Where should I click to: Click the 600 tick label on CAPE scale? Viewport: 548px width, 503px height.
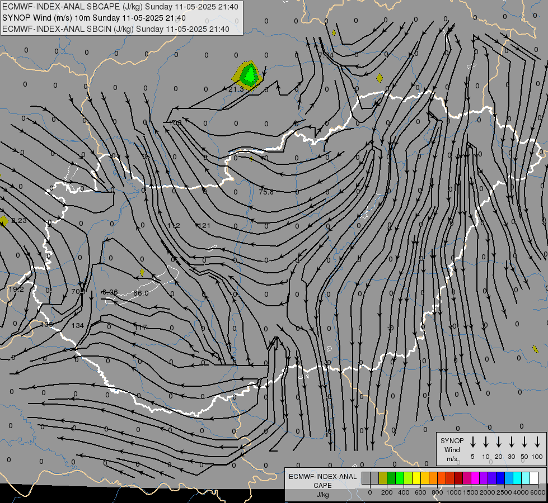coord(420,492)
